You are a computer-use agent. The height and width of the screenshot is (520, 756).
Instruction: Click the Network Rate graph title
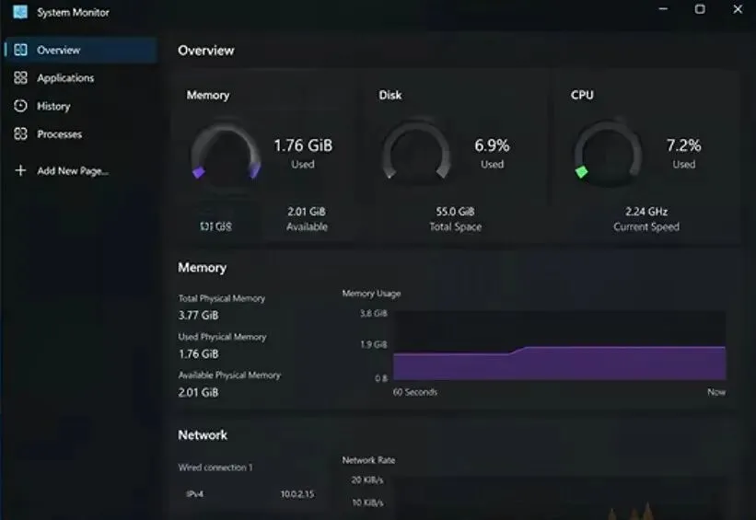[368, 460]
